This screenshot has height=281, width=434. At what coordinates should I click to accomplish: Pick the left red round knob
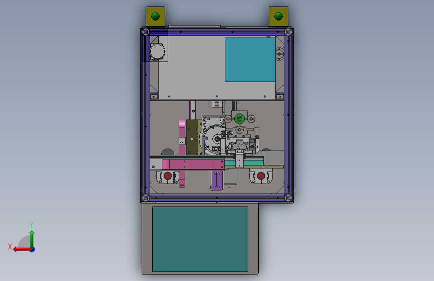point(168,175)
